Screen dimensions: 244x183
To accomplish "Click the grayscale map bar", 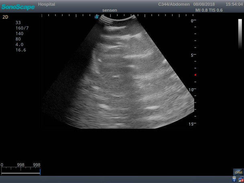I will pyautogui.click(x=240, y=34).
